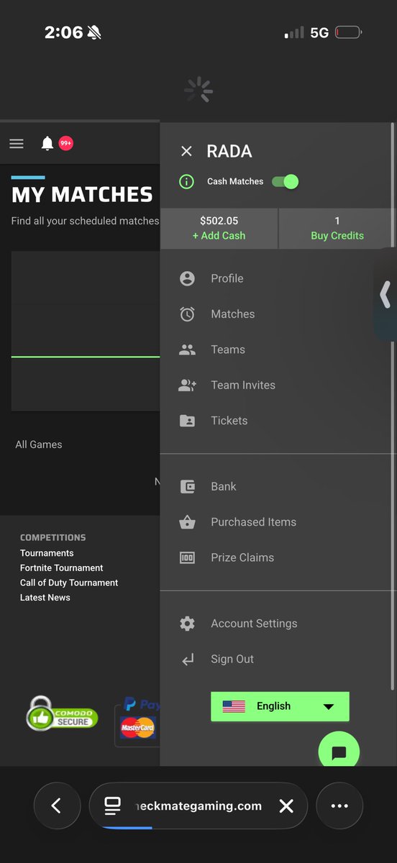Click the Profile person icon
397x863 pixels.
(x=187, y=278)
